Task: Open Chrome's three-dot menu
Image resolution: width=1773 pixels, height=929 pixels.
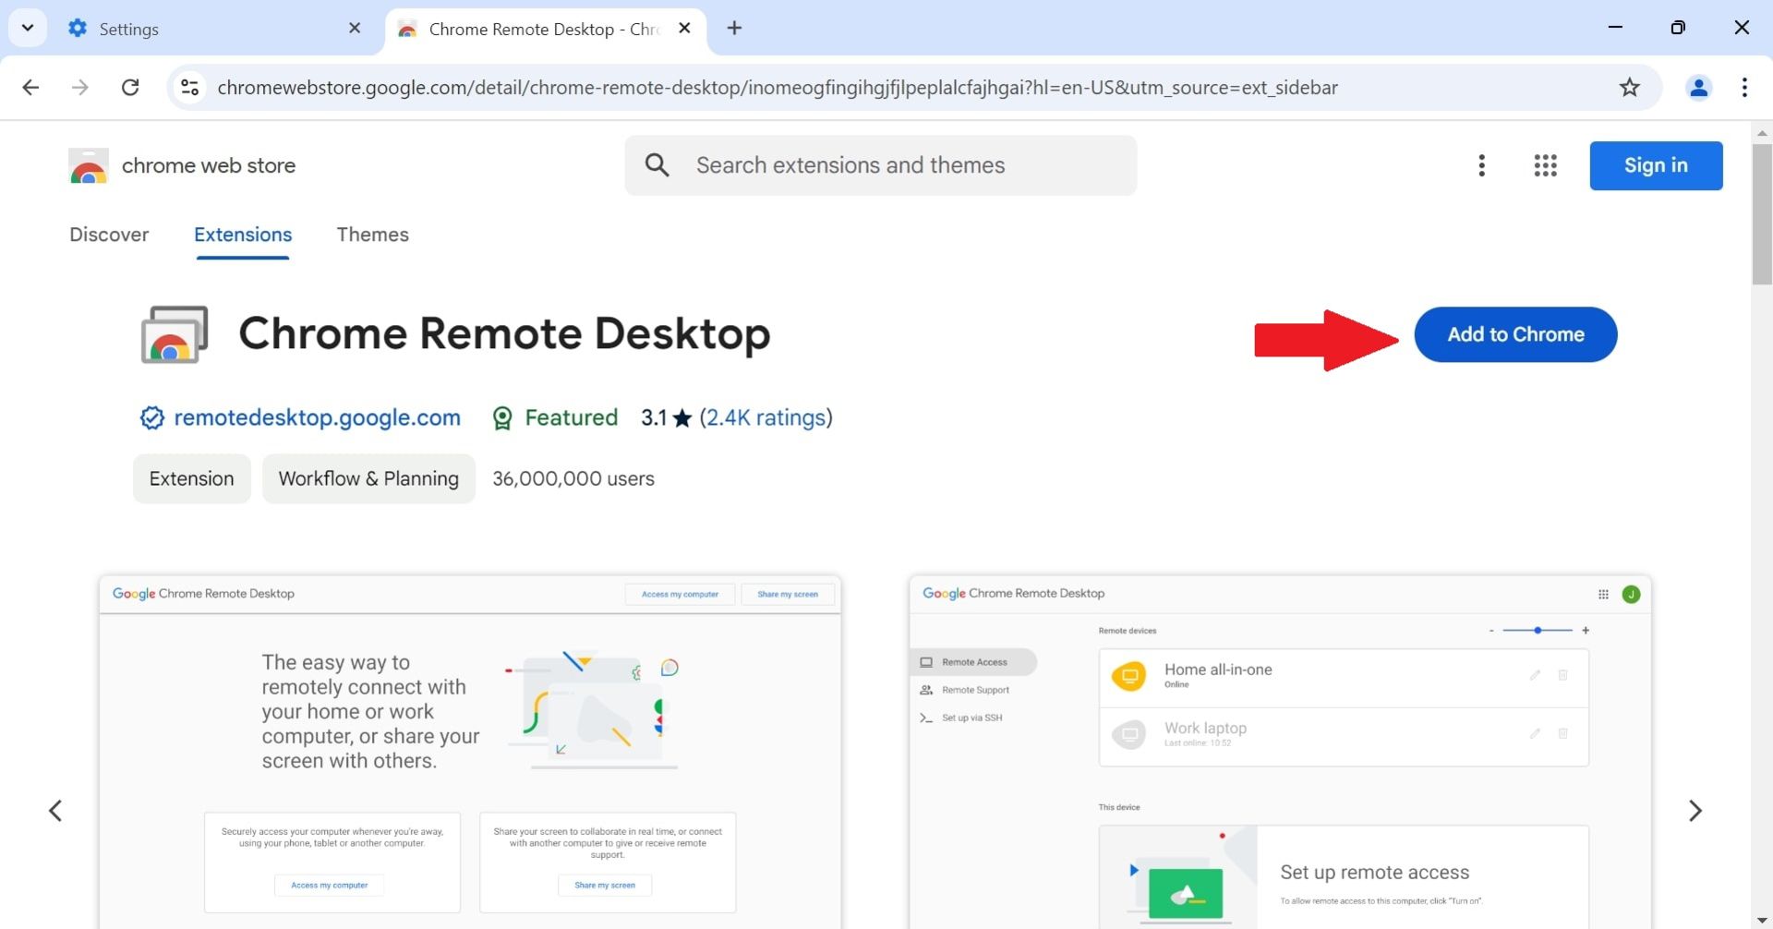Action: 1744,88
